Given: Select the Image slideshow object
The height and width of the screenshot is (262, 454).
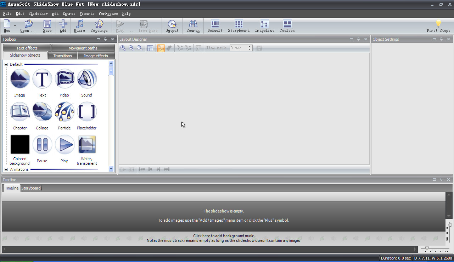Looking at the screenshot, I should click(x=20, y=78).
